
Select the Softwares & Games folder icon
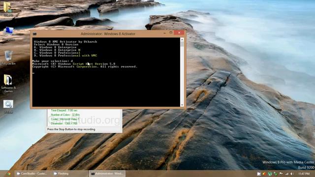[8, 83]
